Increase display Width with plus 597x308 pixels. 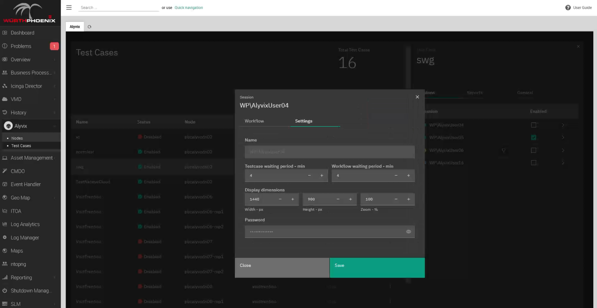pyautogui.click(x=293, y=199)
